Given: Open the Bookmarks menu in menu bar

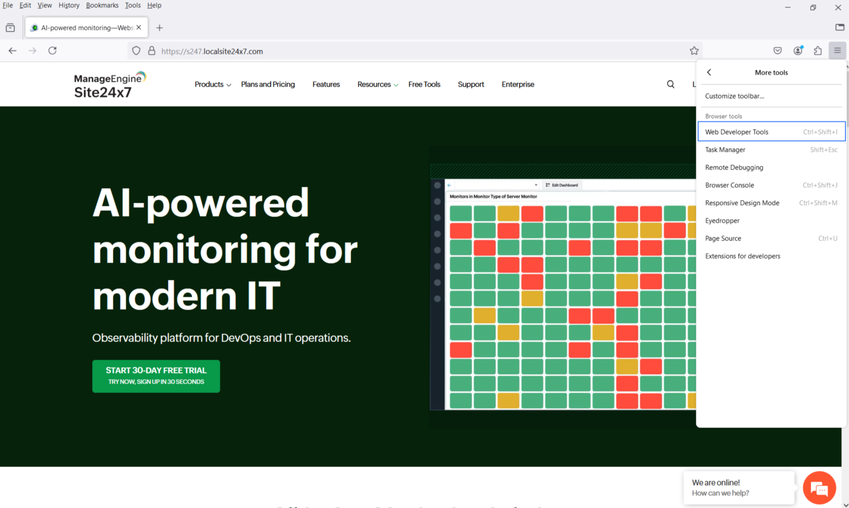Looking at the screenshot, I should coord(102,5).
